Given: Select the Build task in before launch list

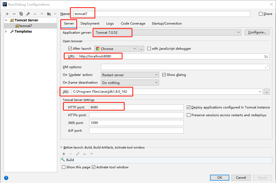Looking at the screenshot, I should pos(166,160).
